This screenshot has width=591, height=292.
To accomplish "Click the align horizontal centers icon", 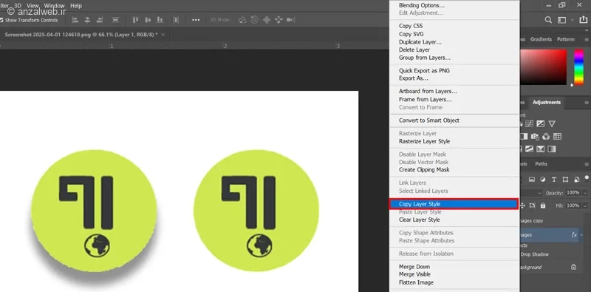I will (x=87, y=20).
